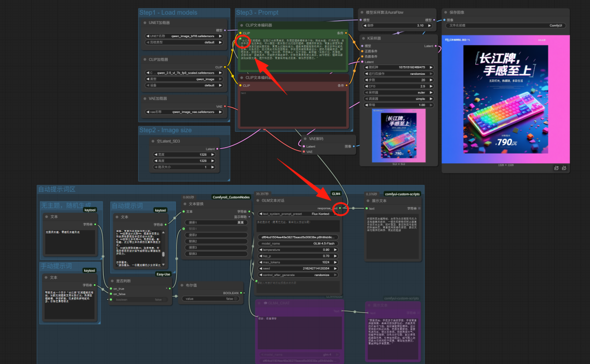Screen dimensions: 590x364
Task: Open the 剪枝类型 default selector
Action: pos(184,43)
